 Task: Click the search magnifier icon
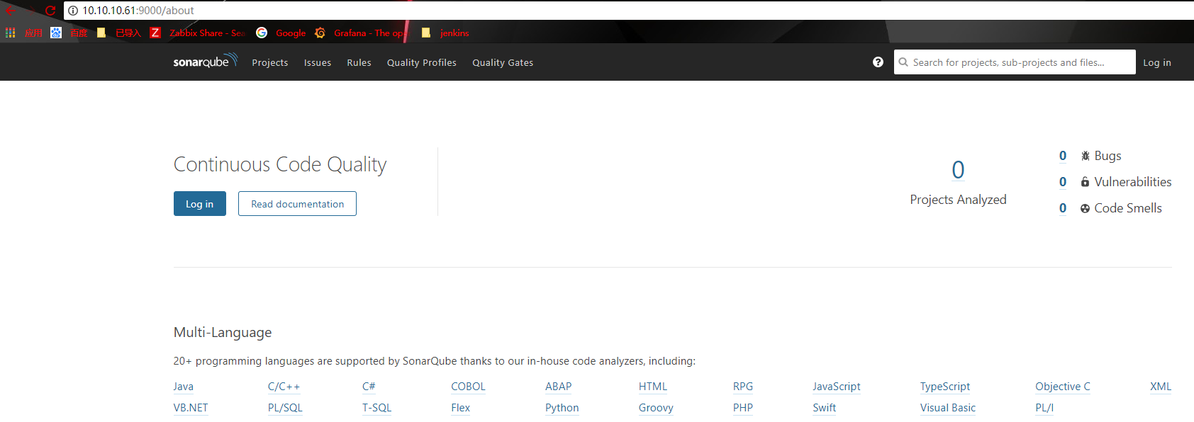pyautogui.click(x=903, y=62)
